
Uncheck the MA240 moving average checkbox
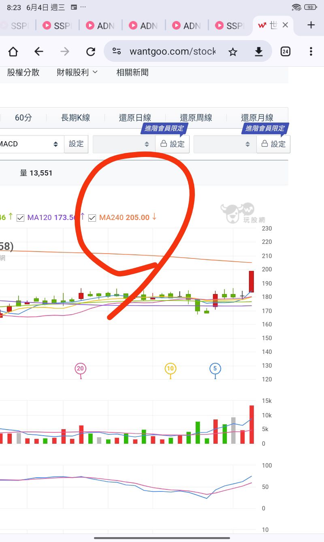(x=92, y=218)
